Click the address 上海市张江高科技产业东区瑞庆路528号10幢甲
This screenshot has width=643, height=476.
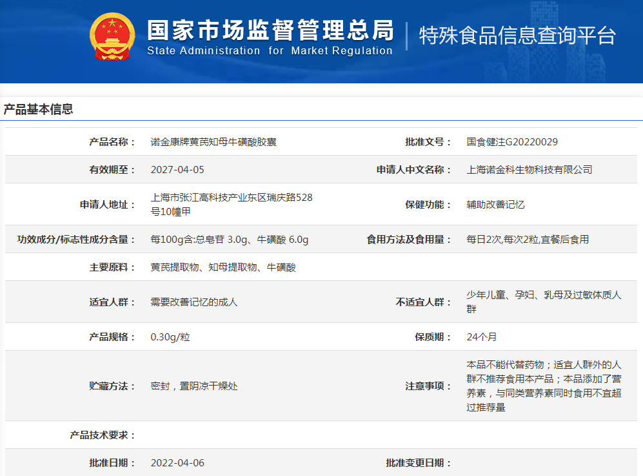(x=232, y=204)
